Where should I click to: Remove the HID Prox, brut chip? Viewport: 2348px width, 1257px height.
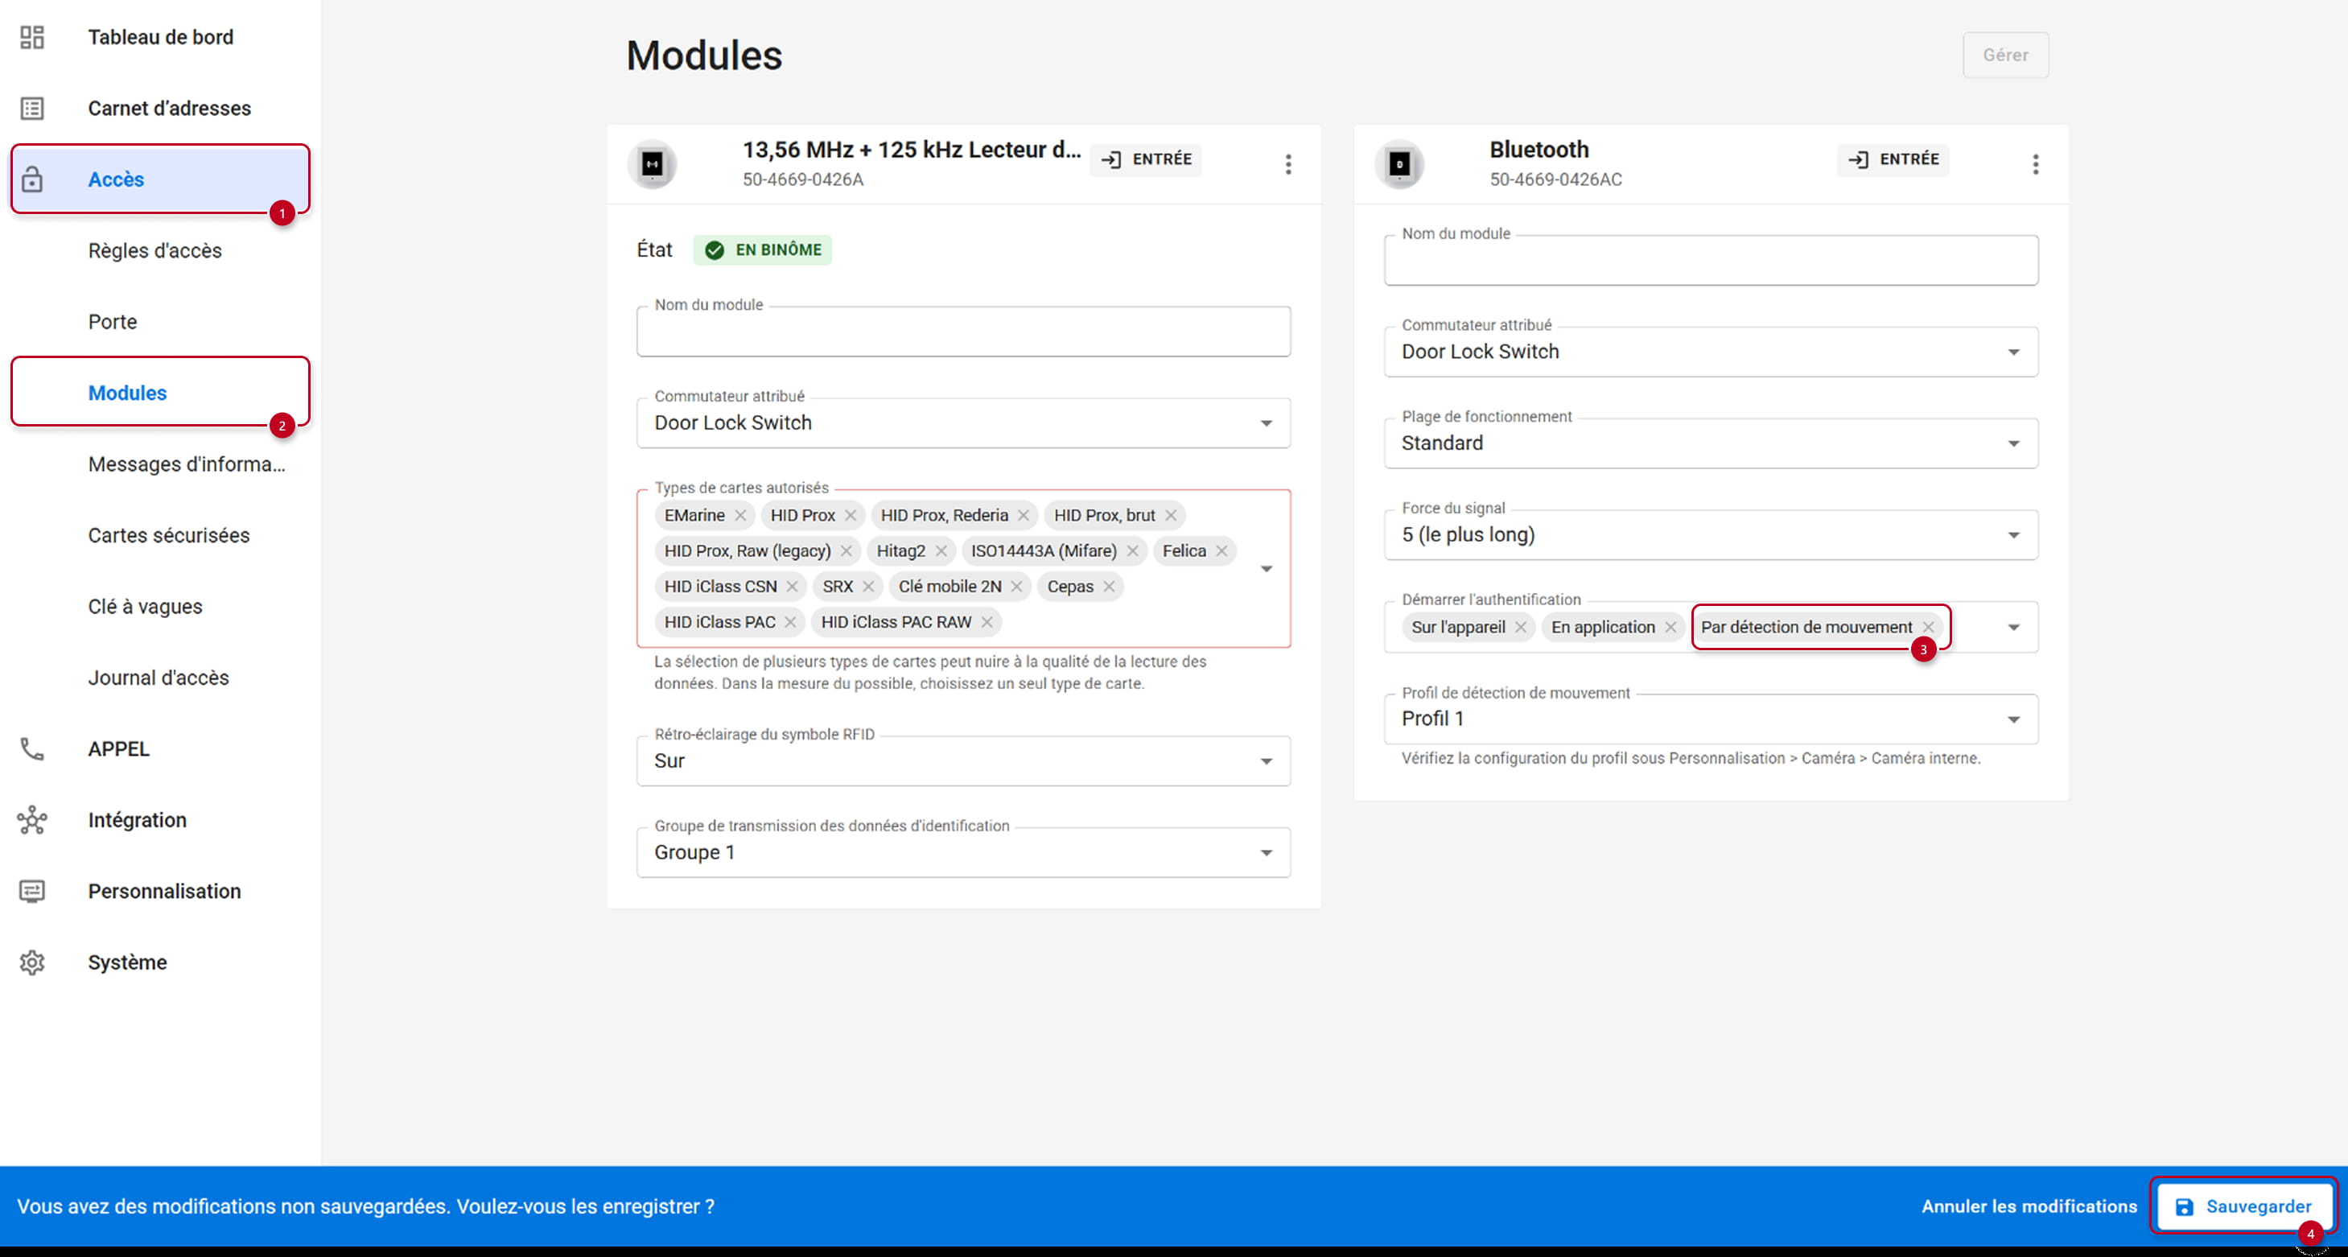click(x=1172, y=516)
